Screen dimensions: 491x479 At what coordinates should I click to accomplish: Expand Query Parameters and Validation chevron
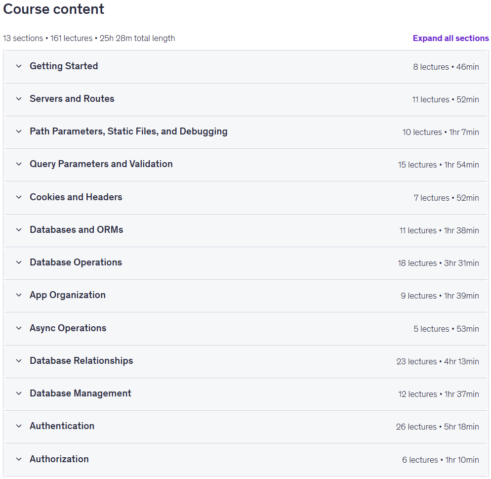(x=19, y=164)
